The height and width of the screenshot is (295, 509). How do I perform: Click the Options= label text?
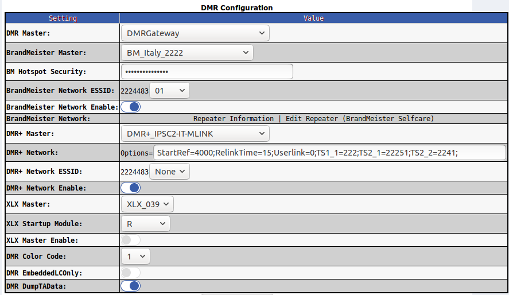(x=137, y=153)
